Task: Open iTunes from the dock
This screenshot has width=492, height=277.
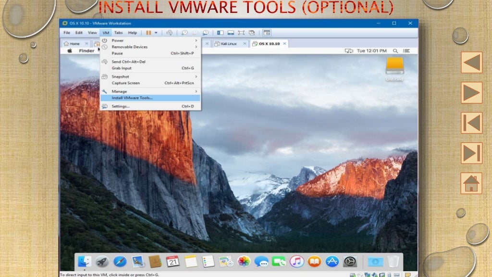Action: click(x=296, y=261)
